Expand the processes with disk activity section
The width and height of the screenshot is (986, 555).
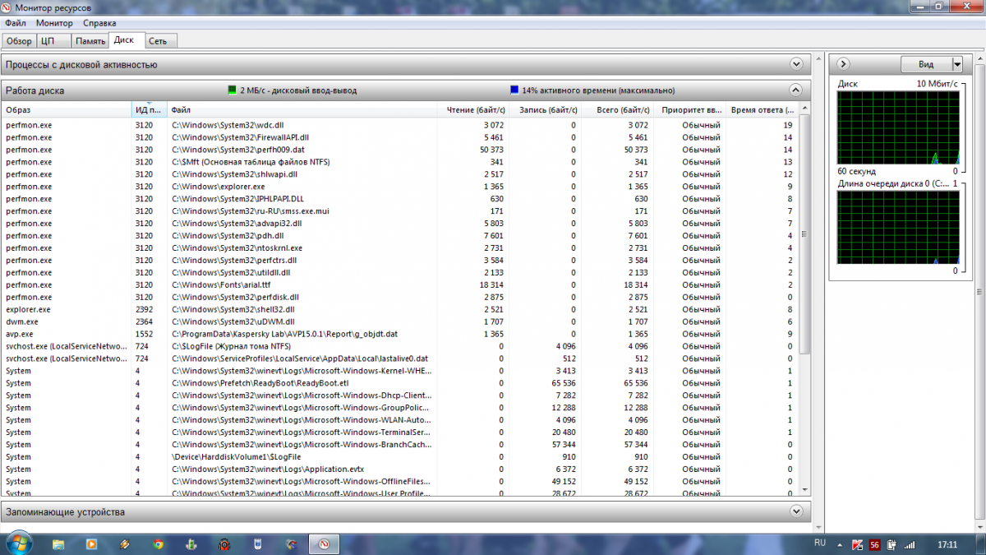click(x=795, y=64)
